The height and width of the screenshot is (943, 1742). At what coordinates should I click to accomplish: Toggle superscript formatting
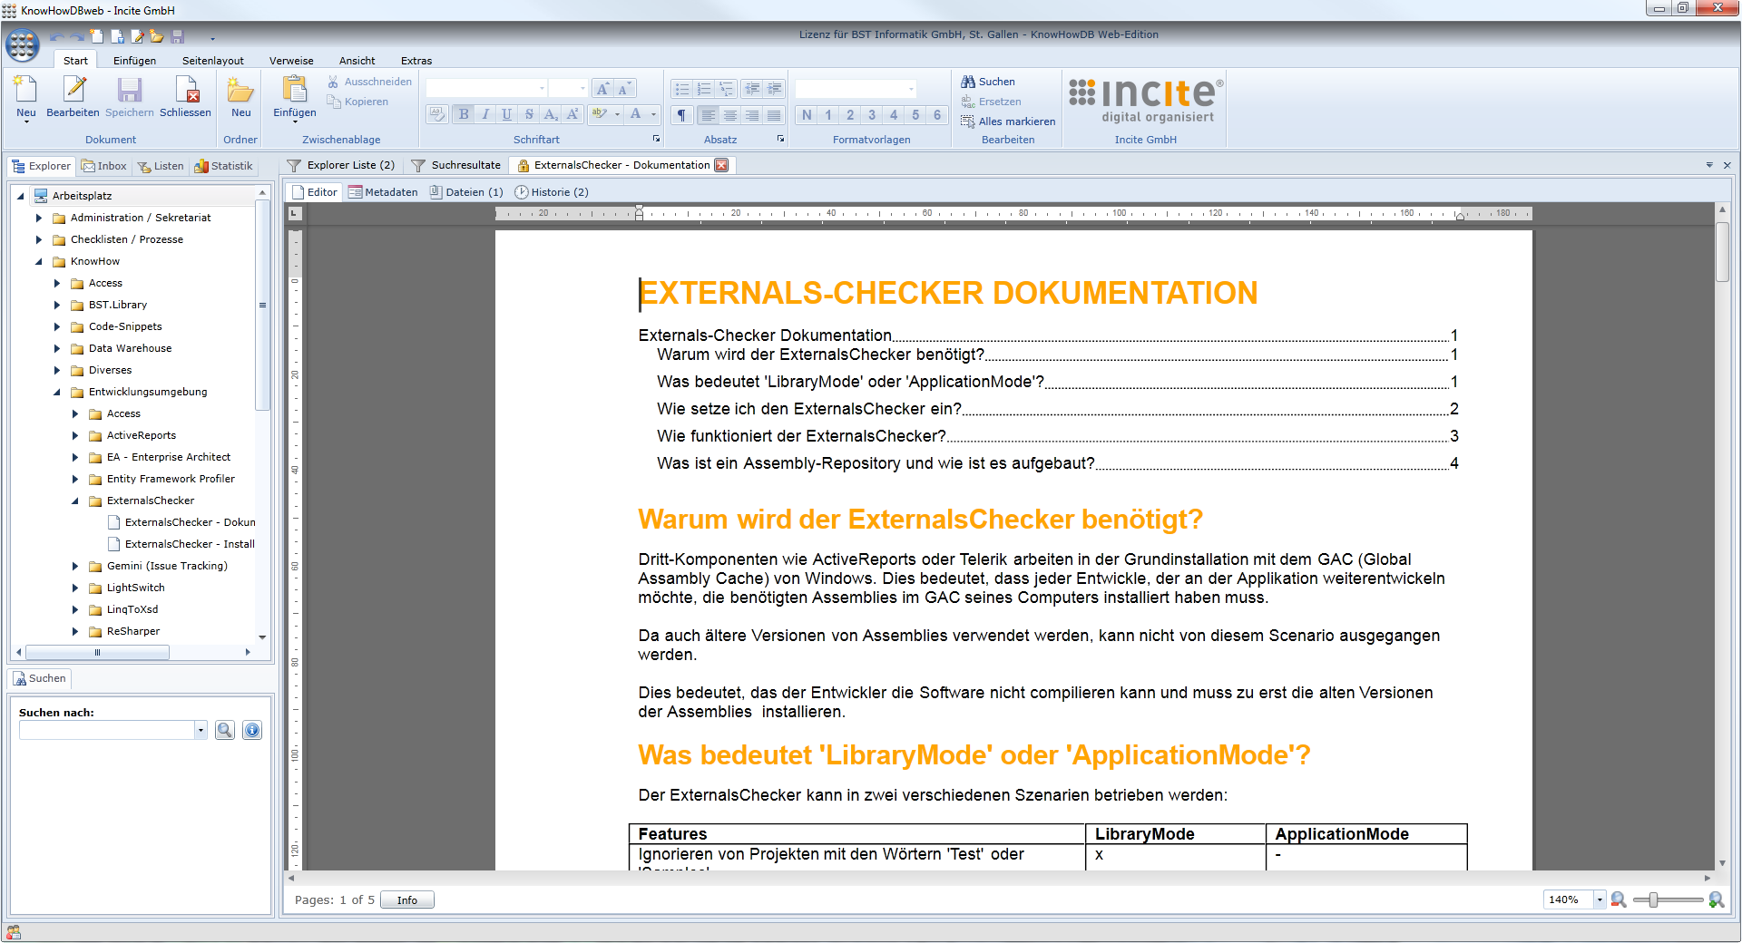tap(572, 114)
